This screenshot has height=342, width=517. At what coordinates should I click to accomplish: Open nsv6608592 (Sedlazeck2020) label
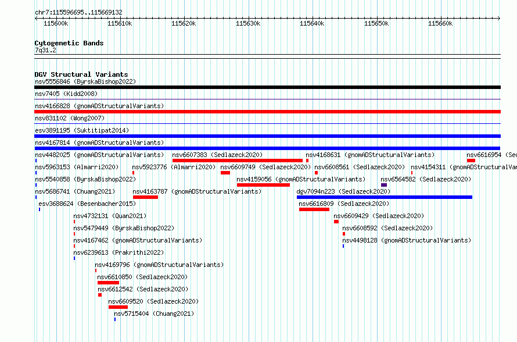tap(387, 228)
